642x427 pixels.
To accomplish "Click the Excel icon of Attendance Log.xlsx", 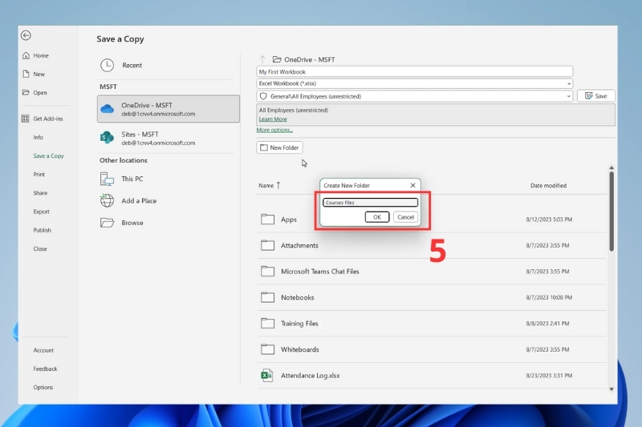I will [x=267, y=375].
